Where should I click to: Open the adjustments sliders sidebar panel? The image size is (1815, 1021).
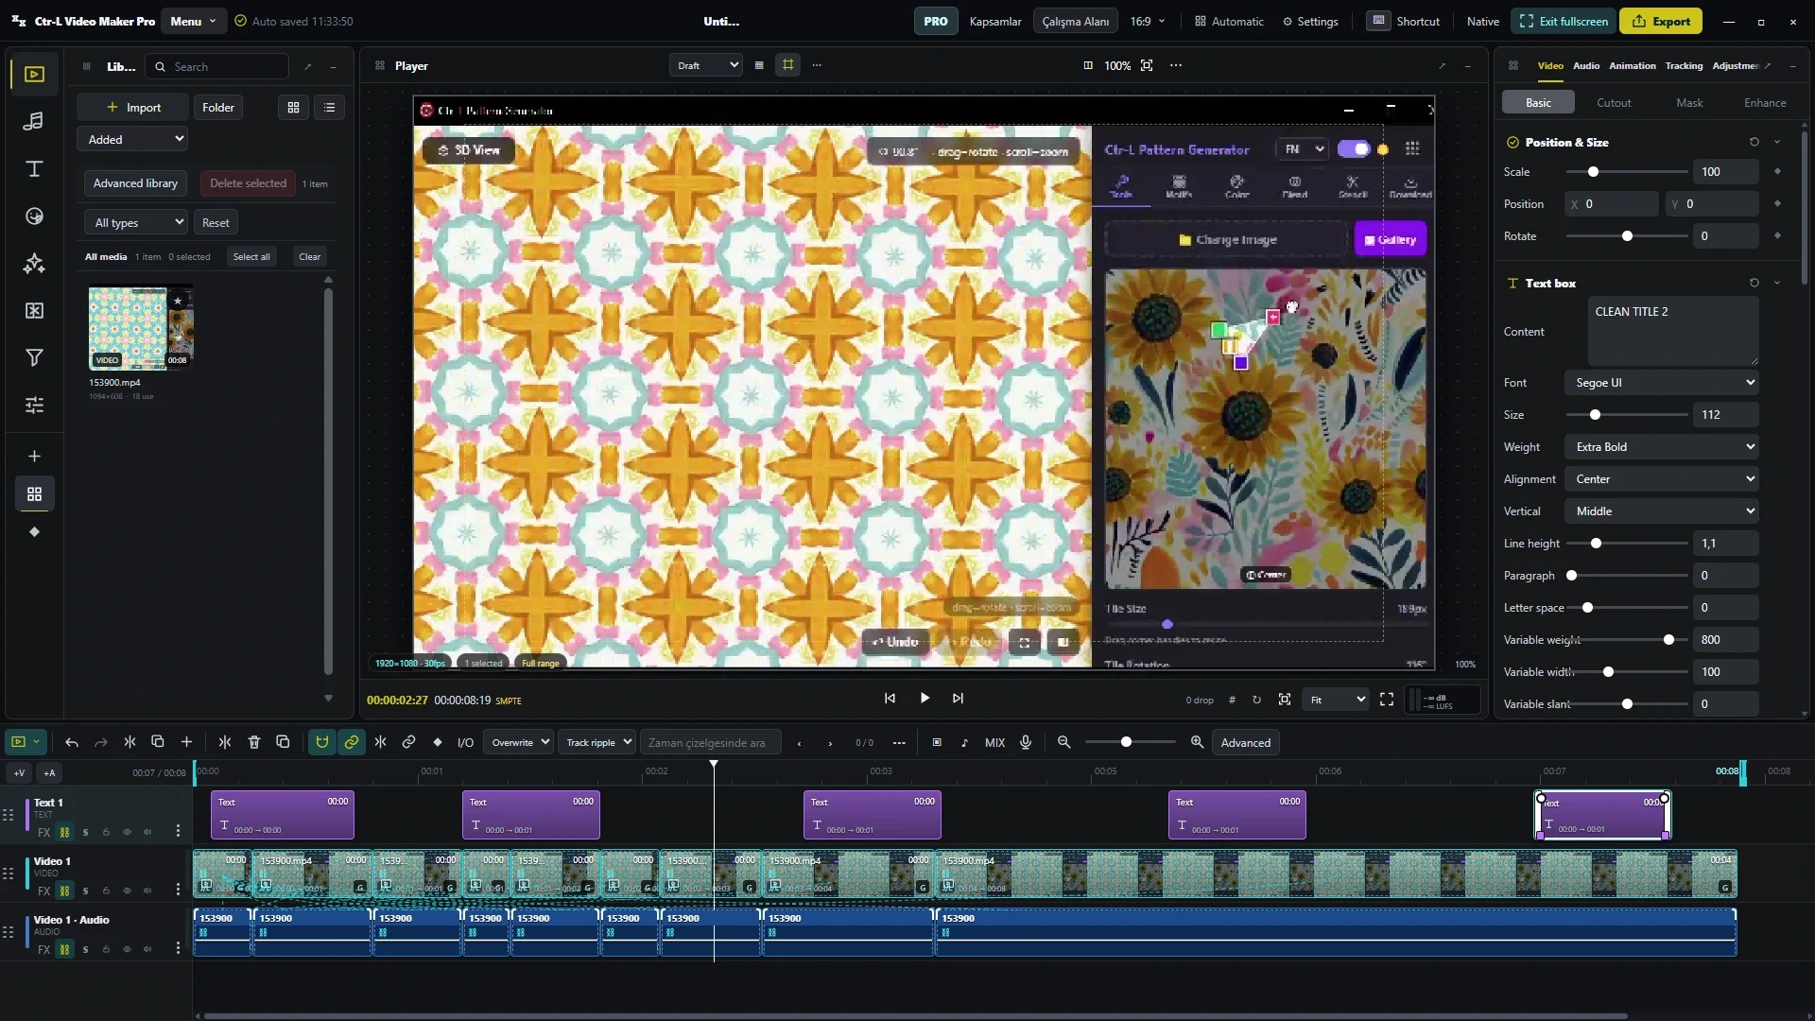tap(34, 406)
